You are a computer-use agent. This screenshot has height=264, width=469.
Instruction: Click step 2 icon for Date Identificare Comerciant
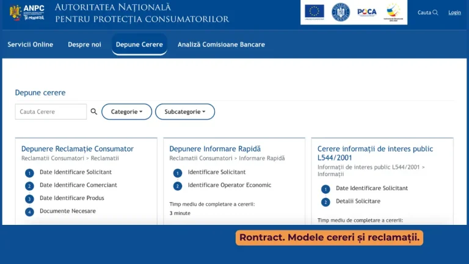click(29, 186)
